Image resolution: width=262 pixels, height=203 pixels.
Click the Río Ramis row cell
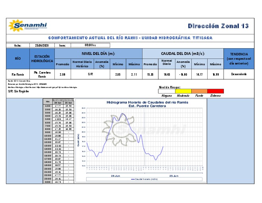click(18, 74)
